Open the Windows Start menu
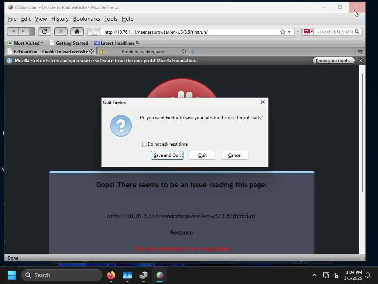This screenshot has height=284, width=378. [12, 275]
